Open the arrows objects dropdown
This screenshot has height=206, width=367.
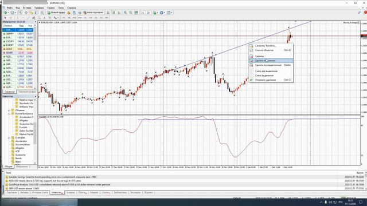56,18
